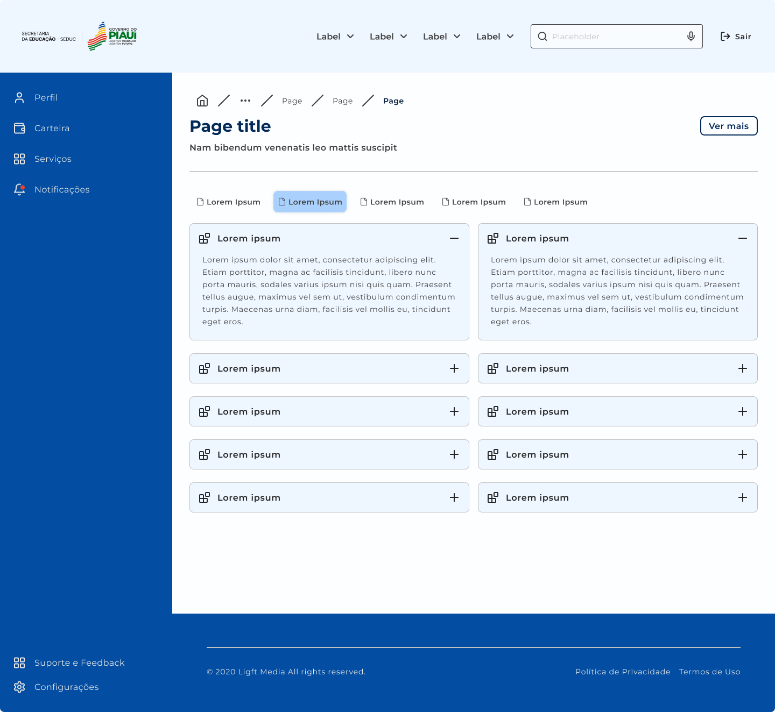Click the Carteira wallet icon in the sidebar
This screenshot has height=712, width=775.
(19, 128)
